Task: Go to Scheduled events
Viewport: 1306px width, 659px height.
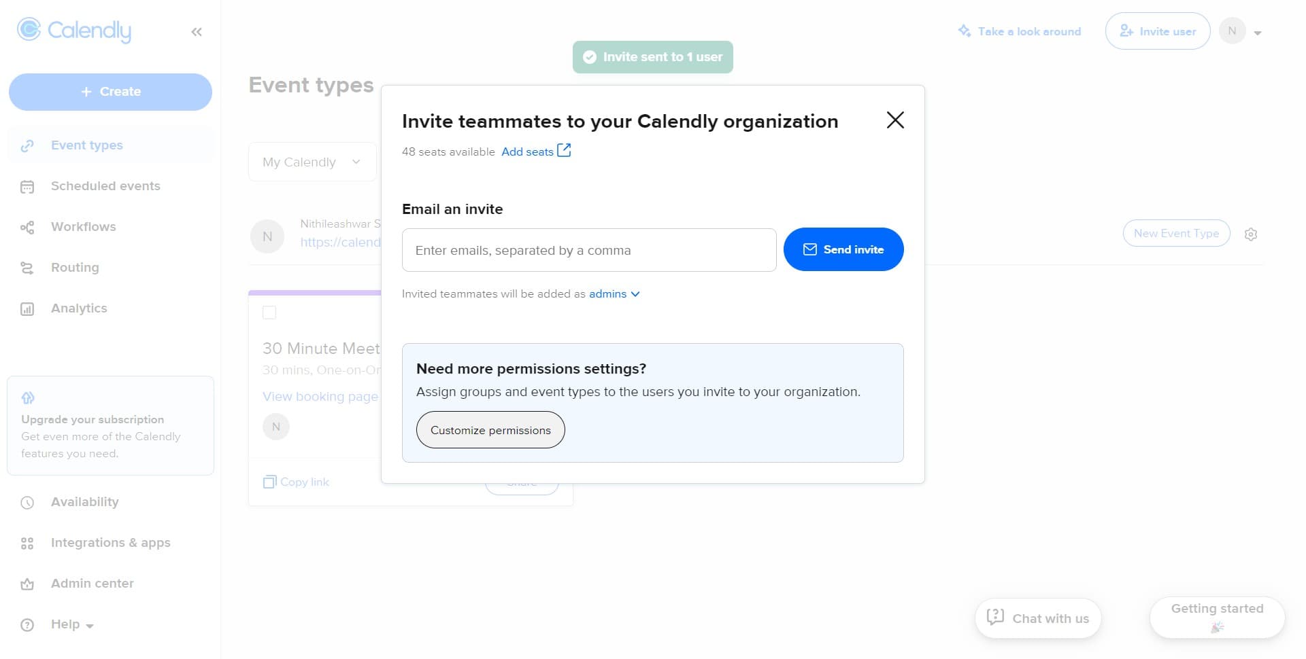Action: tap(105, 186)
